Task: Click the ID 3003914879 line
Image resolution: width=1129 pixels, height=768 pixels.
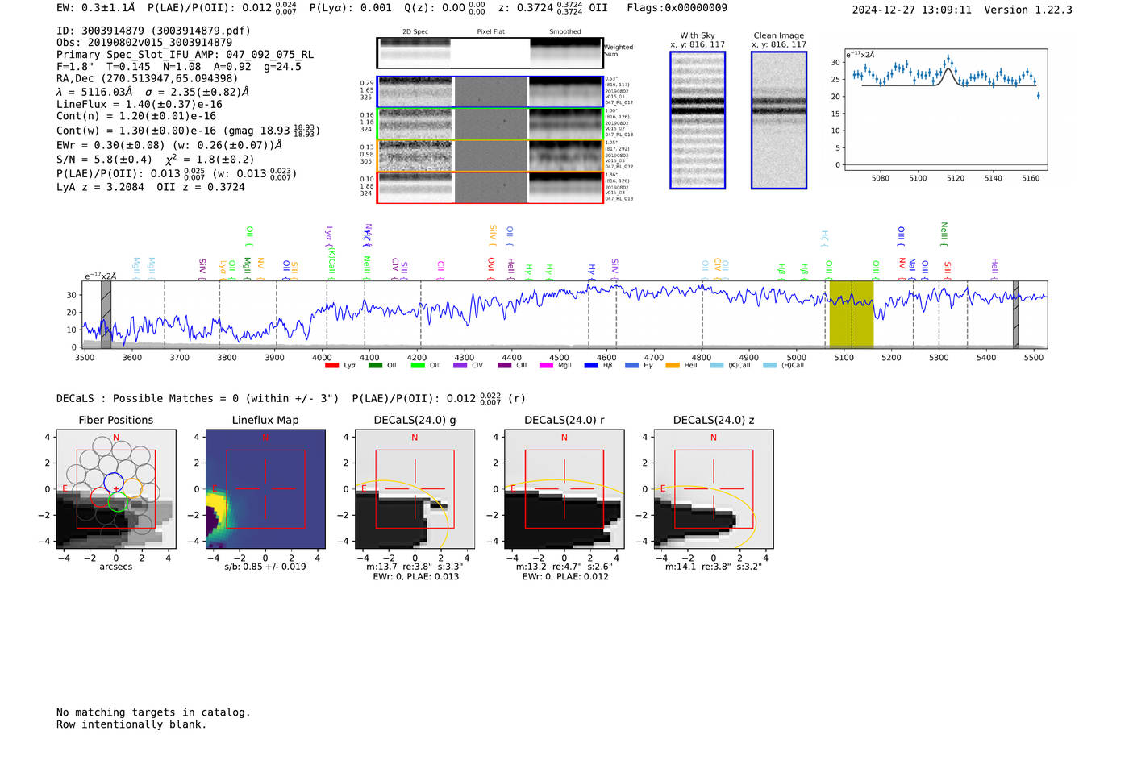Action: tap(153, 31)
